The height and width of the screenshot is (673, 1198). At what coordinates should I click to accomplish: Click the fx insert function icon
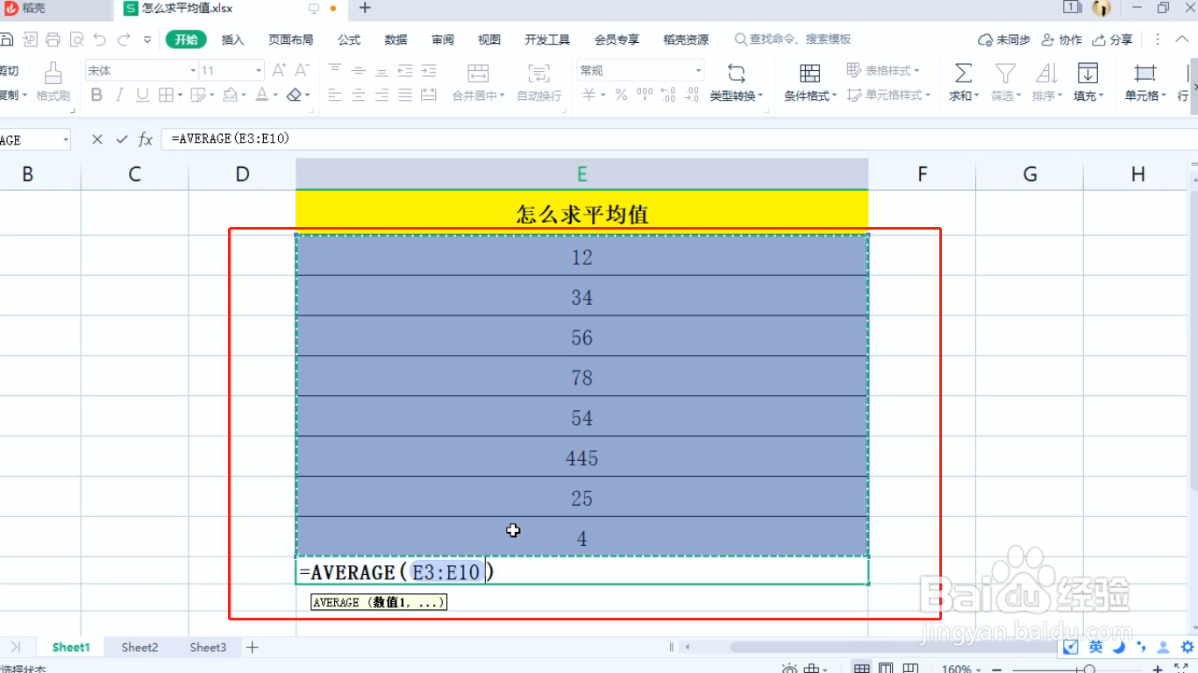pyautogui.click(x=146, y=139)
